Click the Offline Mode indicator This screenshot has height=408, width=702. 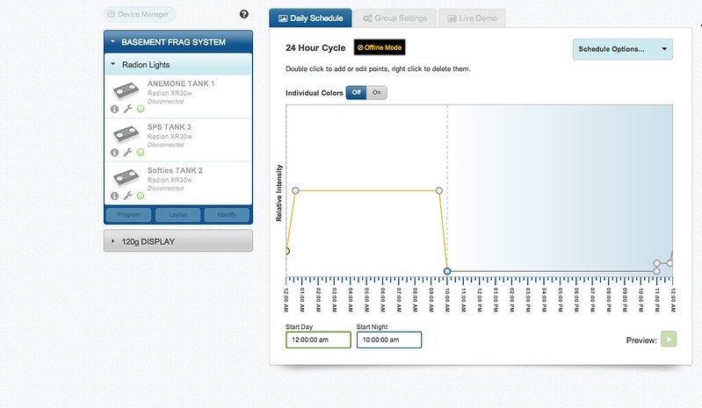(x=380, y=47)
